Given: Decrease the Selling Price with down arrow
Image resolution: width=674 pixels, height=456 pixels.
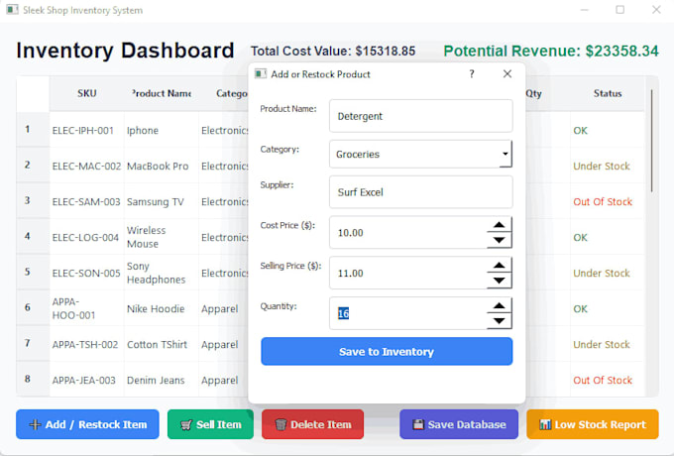Looking at the screenshot, I should 499,281.
